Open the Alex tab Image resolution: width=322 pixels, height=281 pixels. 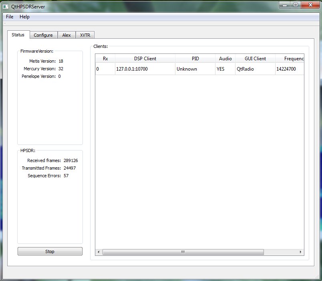pos(66,35)
